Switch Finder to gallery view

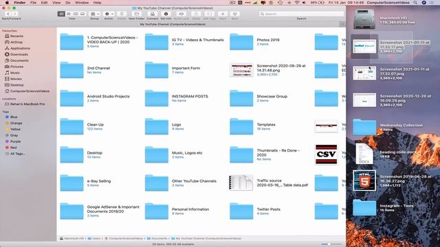82,14
